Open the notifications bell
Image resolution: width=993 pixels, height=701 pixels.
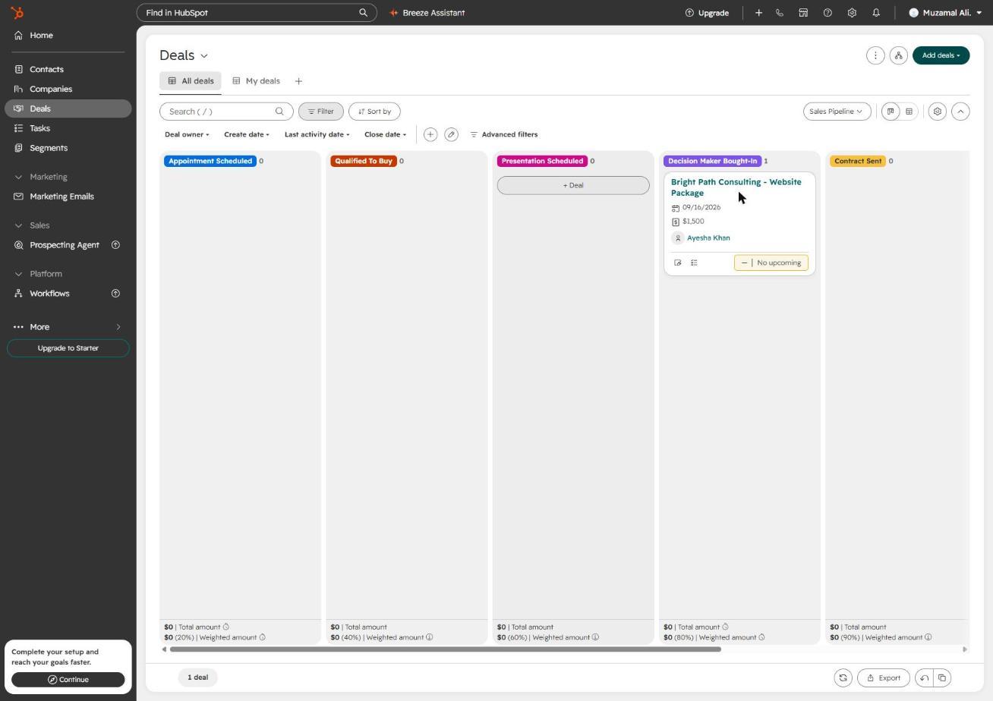(x=876, y=13)
